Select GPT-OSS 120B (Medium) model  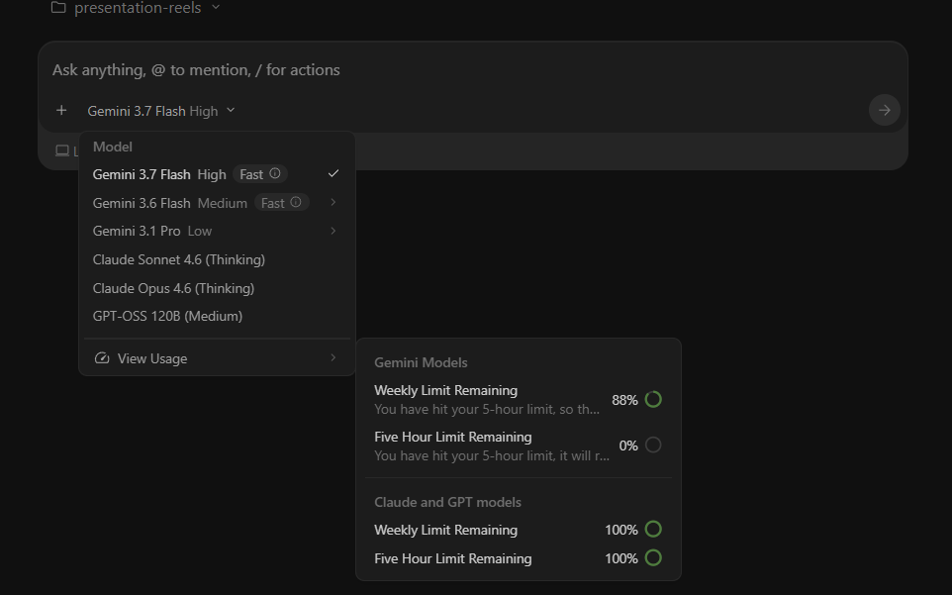[x=216, y=317]
